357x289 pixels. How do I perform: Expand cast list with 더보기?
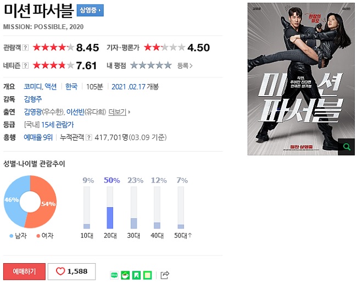tap(119, 112)
